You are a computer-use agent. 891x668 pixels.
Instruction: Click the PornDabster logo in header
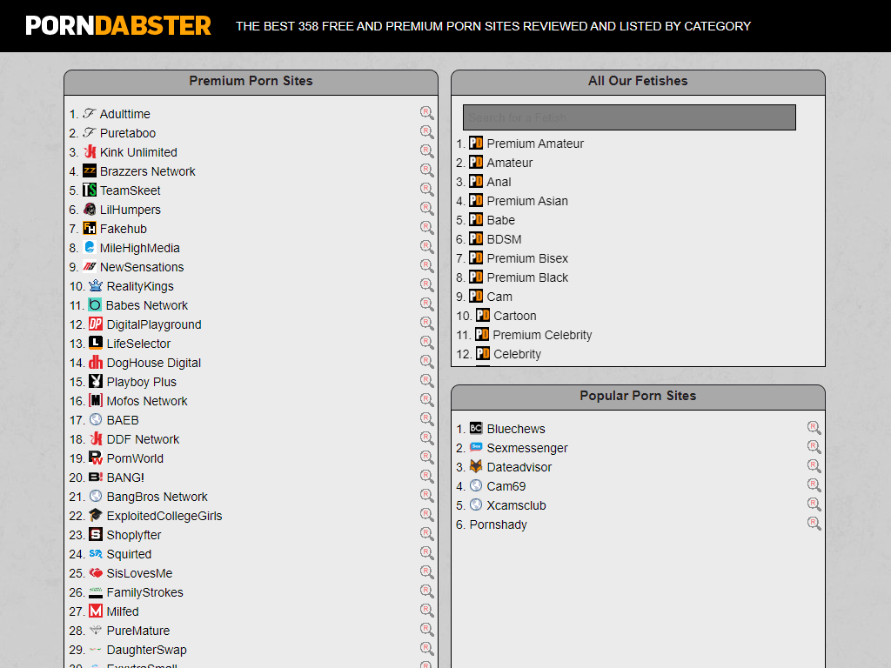tap(118, 25)
